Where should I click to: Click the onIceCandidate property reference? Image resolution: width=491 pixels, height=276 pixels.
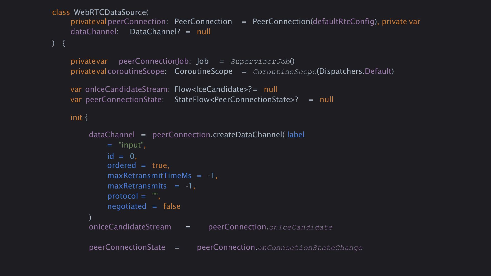tap(301, 227)
